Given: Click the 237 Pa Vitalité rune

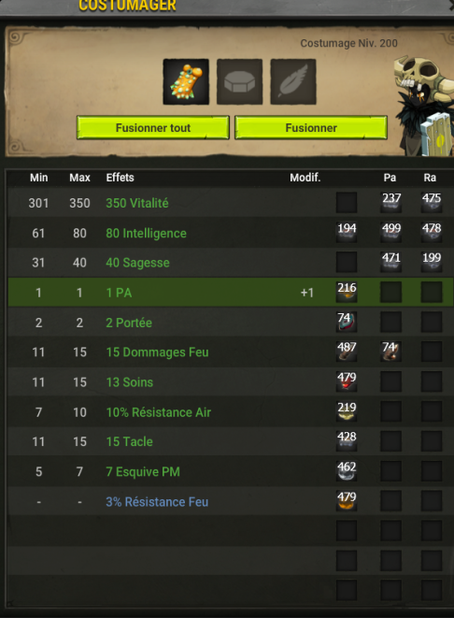Looking at the screenshot, I should tap(391, 203).
